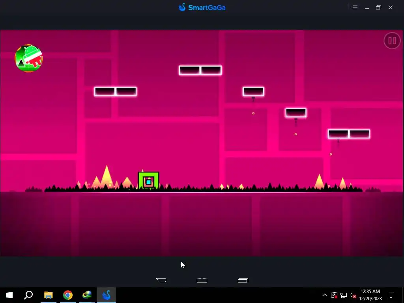Tap the Android recent apps button

tap(243, 280)
